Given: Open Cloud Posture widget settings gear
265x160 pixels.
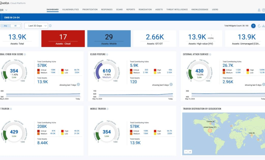Looking at the screenshot, I should pos(171,84).
